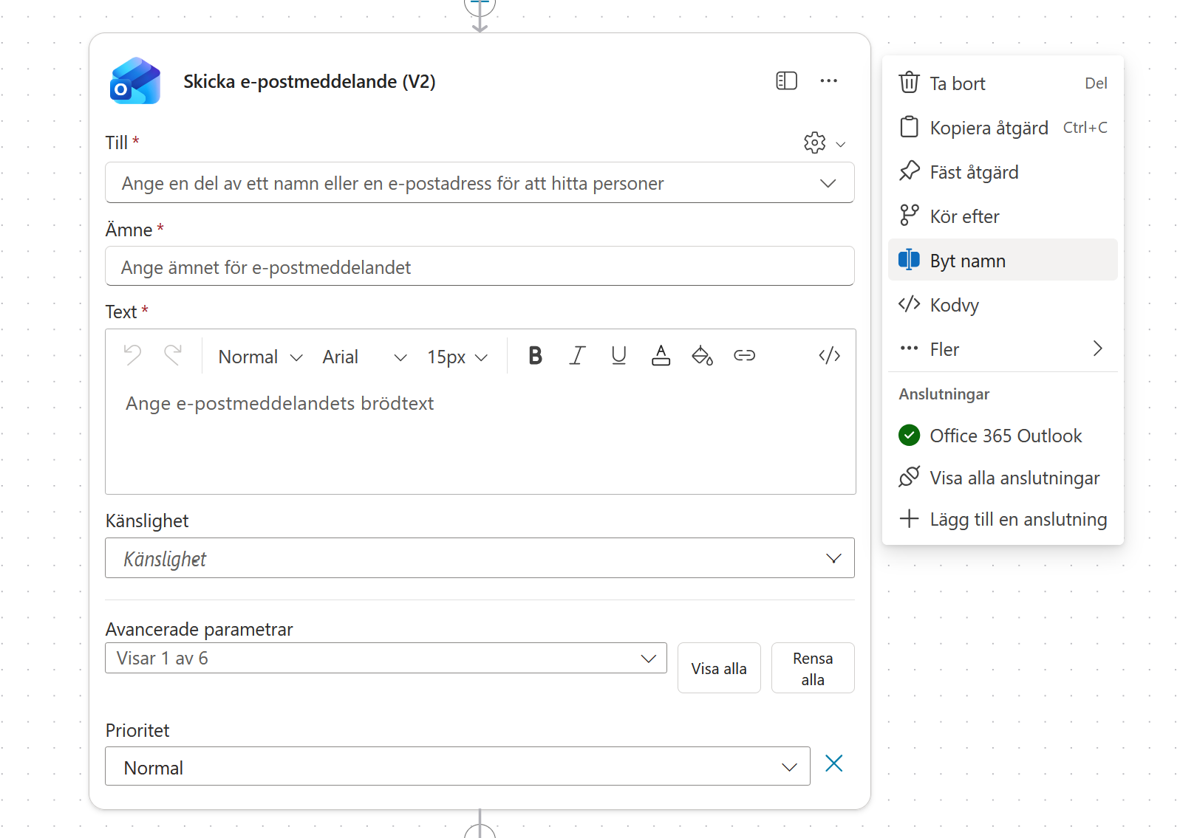The image size is (1197, 838).
Task: Remove the Prioritet parameter with X
Action: point(833,763)
